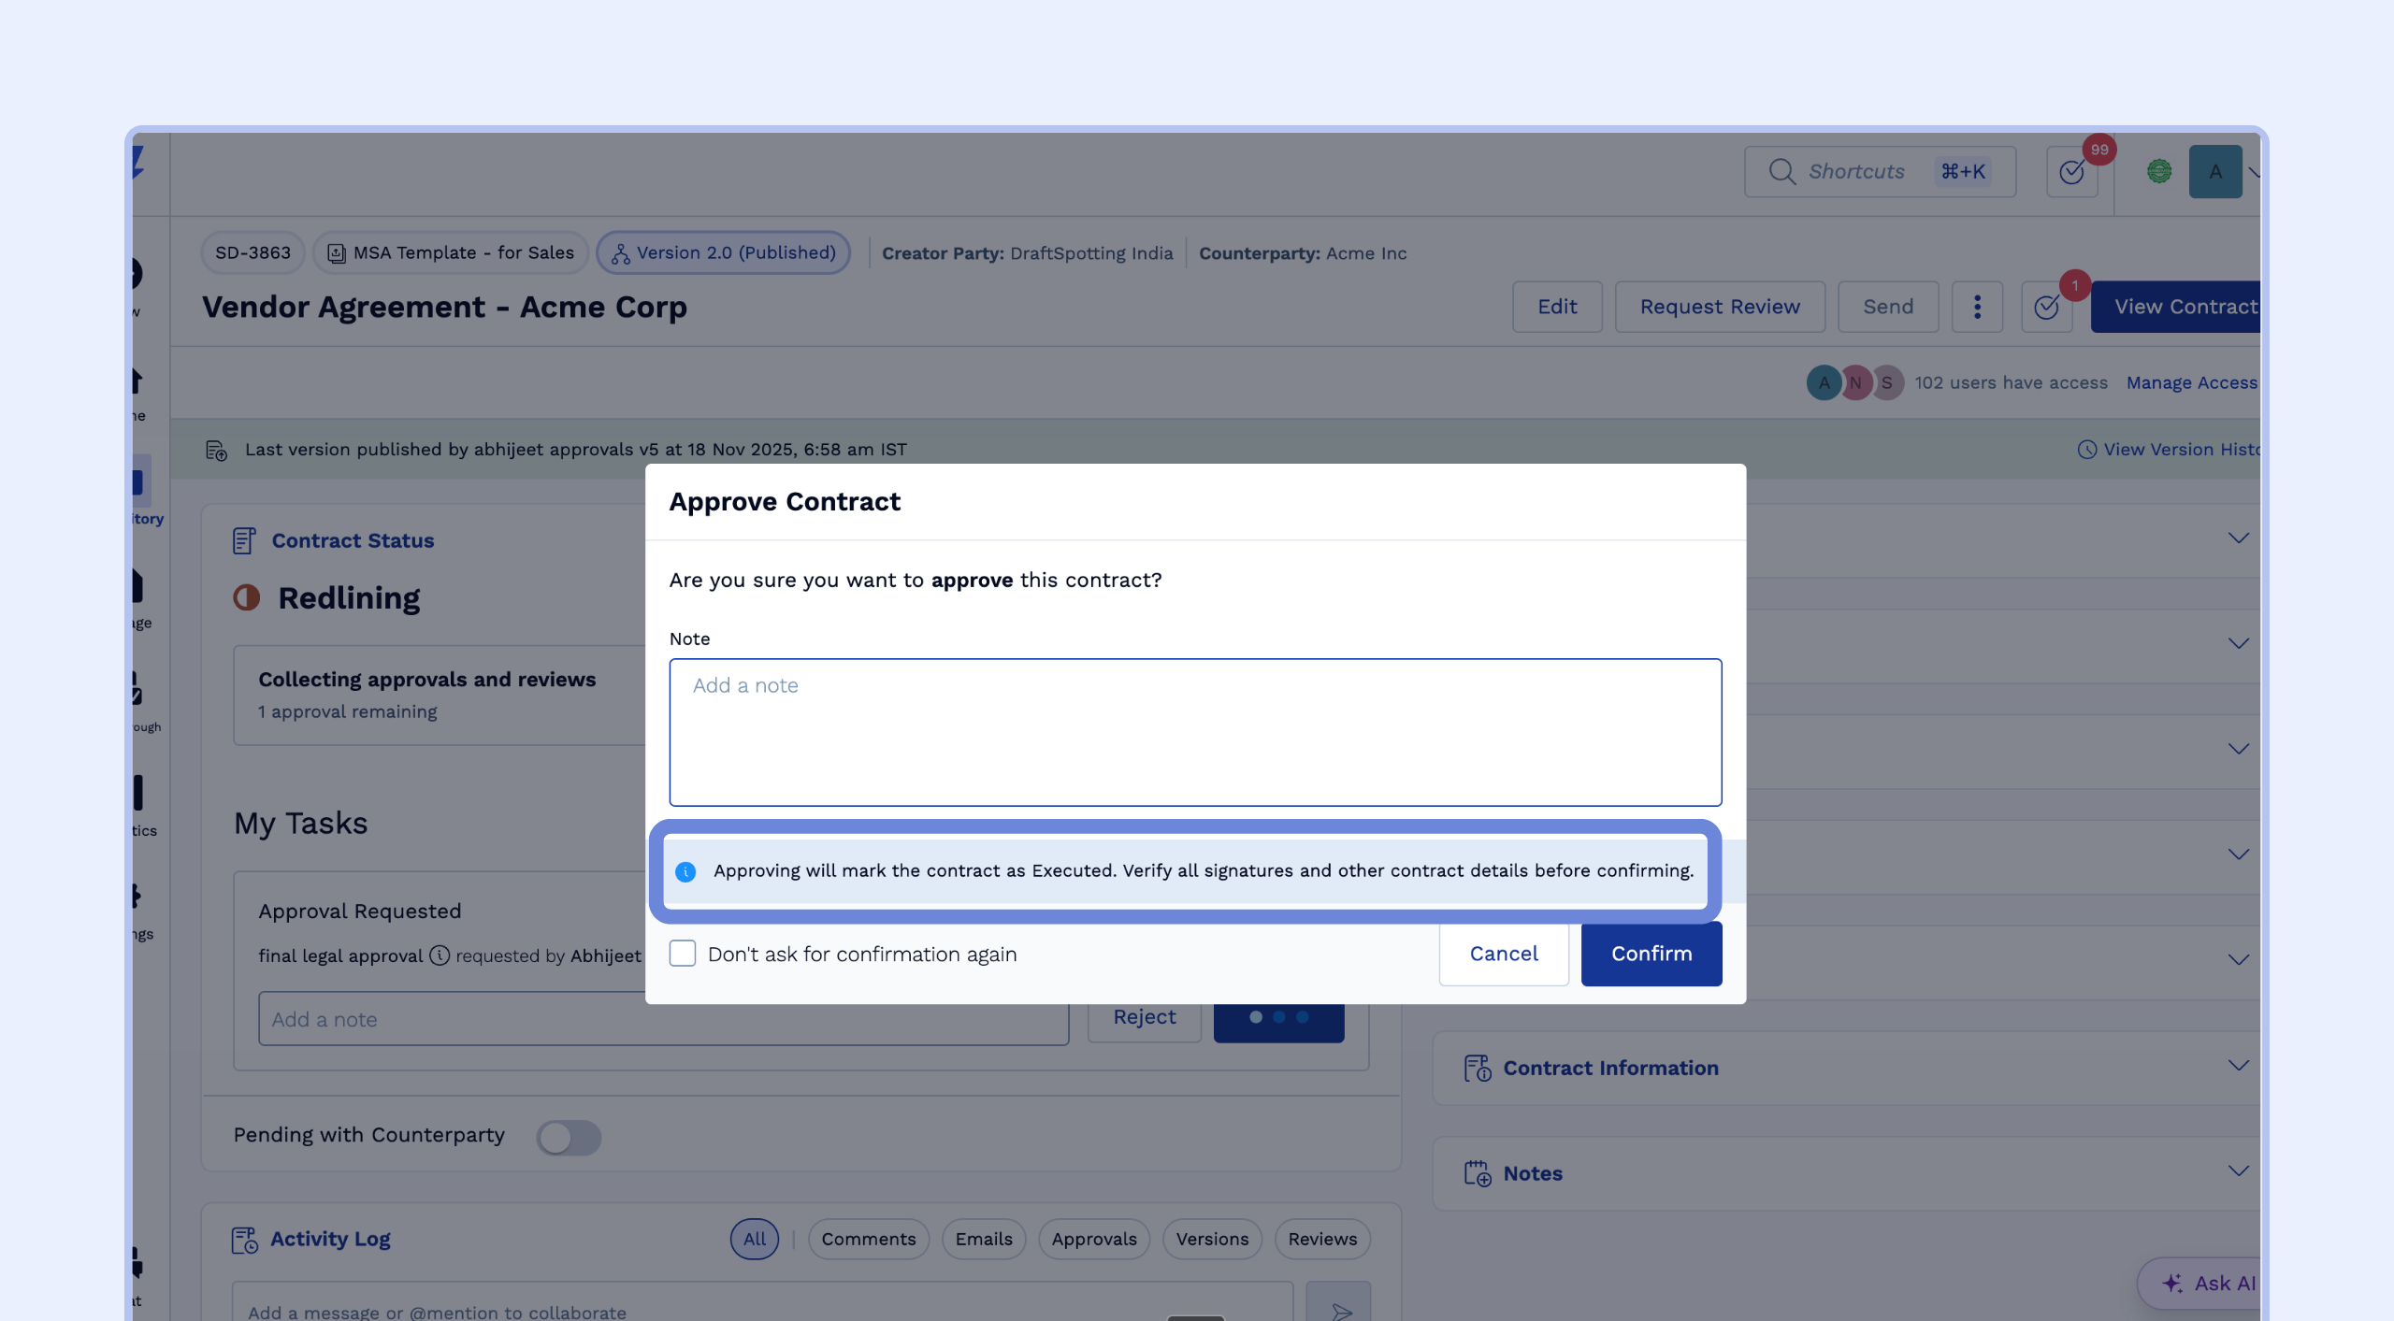Screen dimensions: 2394x1321
Task: Select the Approvals filter tab
Action: [1093, 1239]
